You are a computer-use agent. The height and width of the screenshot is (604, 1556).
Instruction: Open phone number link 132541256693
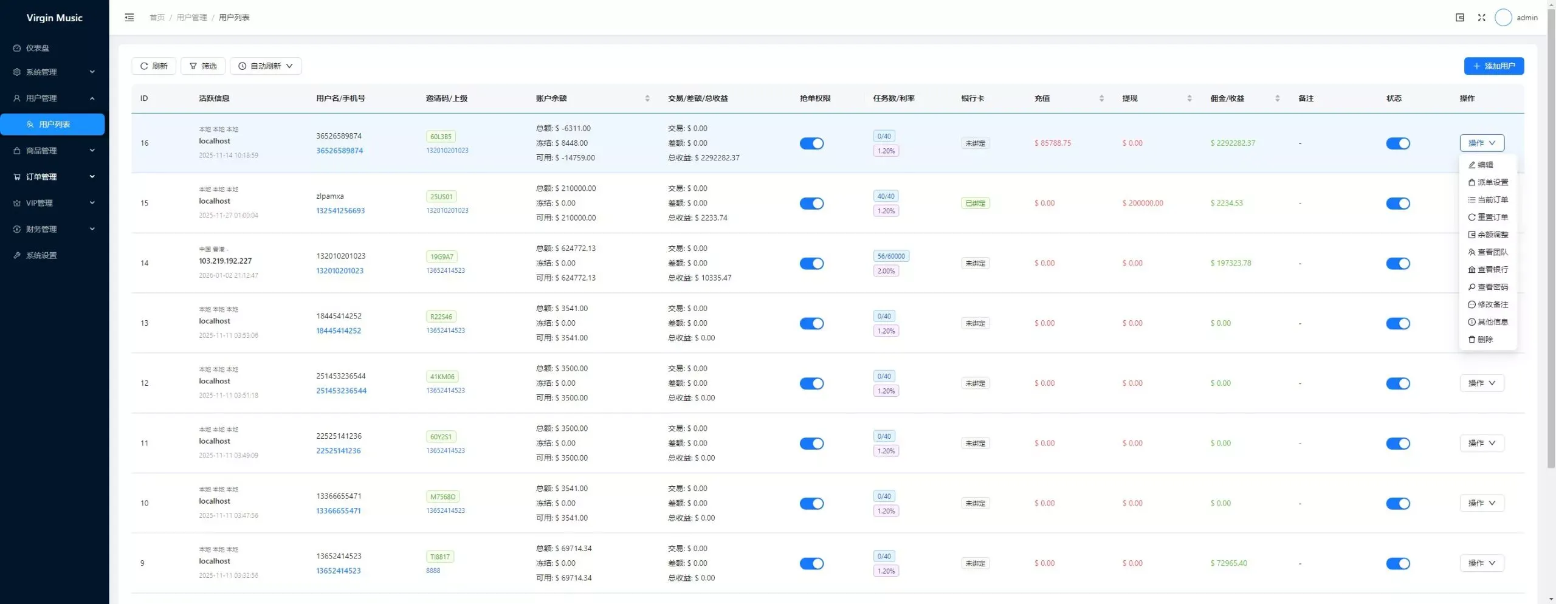(x=340, y=211)
